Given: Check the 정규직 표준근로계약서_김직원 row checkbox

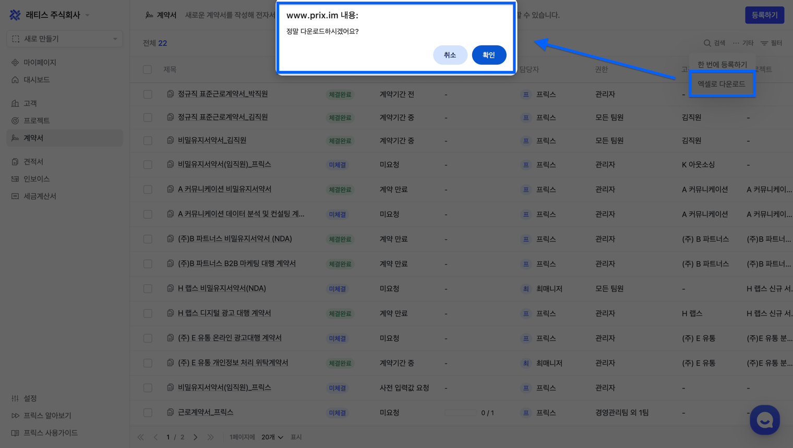Looking at the screenshot, I should pos(148,117).
